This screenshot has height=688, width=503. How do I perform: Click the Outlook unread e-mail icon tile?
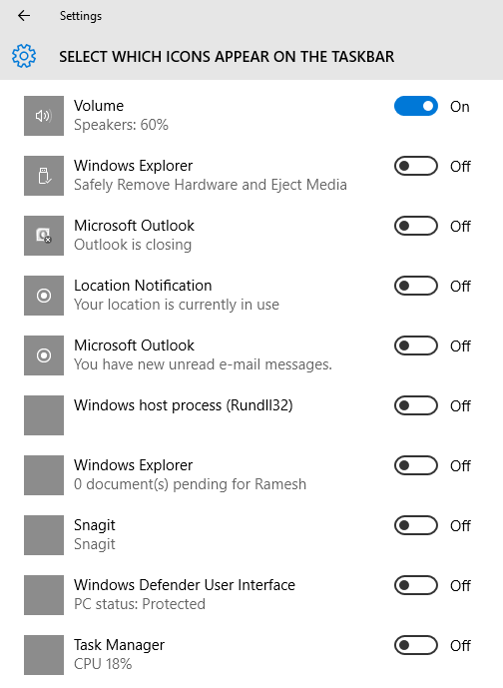pos(44,355)
